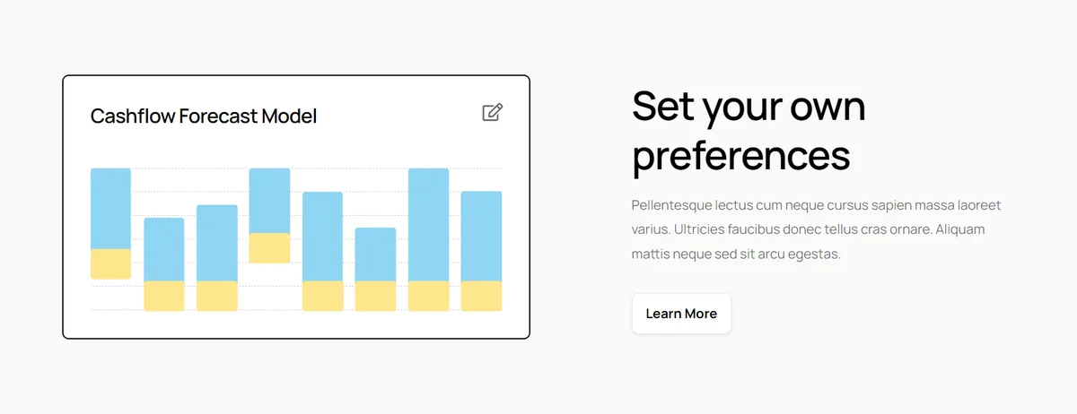The height and width of the screenshot is (414, 1077).
Task: Click the Learn More button
Action: click(x=681, y=314)
